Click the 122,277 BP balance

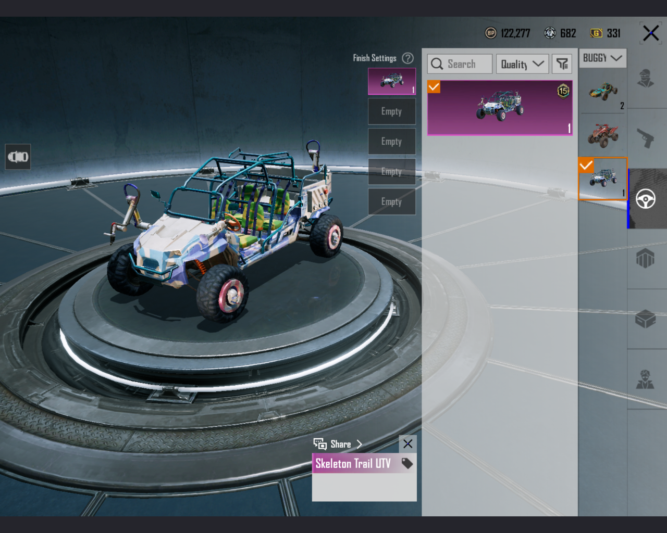515,33
